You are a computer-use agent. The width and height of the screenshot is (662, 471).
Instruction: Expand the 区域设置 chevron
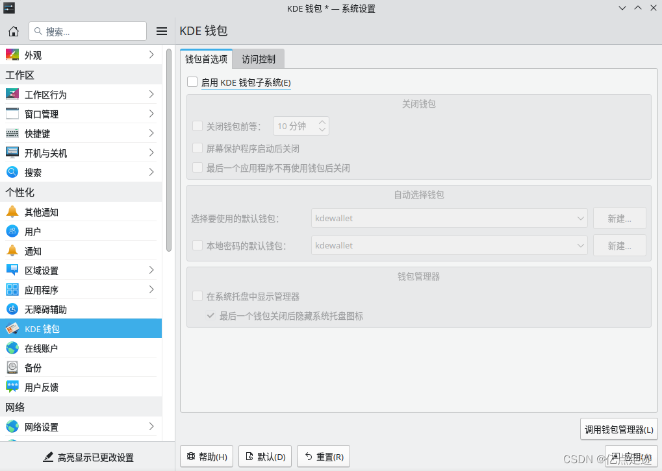tap(151, 271)
